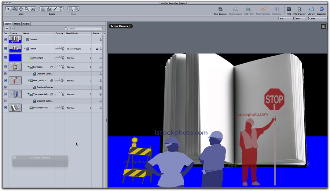The width and height of the screenshot is (330, 191).
Task: Click the New Camera toolbar icon
Action: tap(220, 9)
